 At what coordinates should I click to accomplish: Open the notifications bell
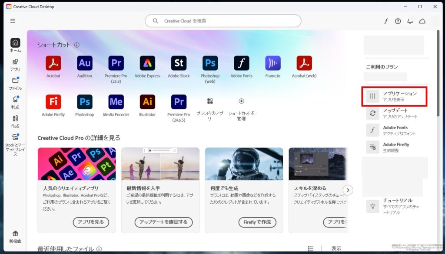[x=410, y=20]
